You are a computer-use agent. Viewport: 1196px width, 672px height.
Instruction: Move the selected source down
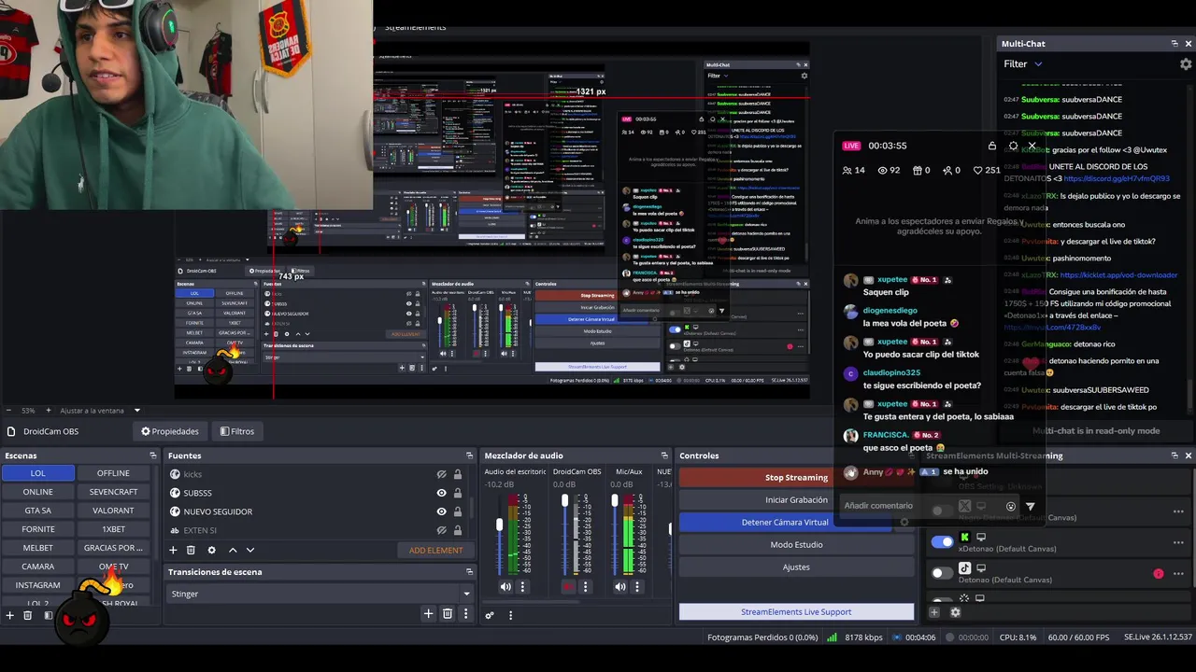250,550
